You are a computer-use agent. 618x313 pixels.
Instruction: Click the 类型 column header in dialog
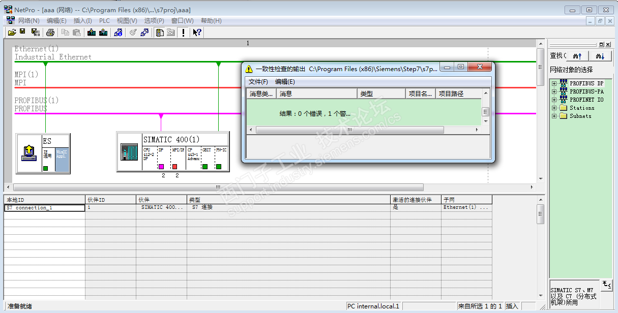pyautogui.click(x=381, y=93)
